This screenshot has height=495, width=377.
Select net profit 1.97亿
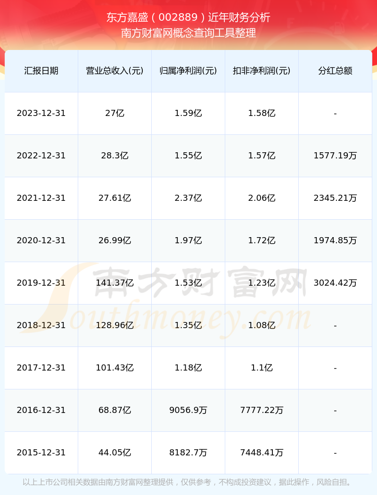pyautogui.click(x=188, y=240)
